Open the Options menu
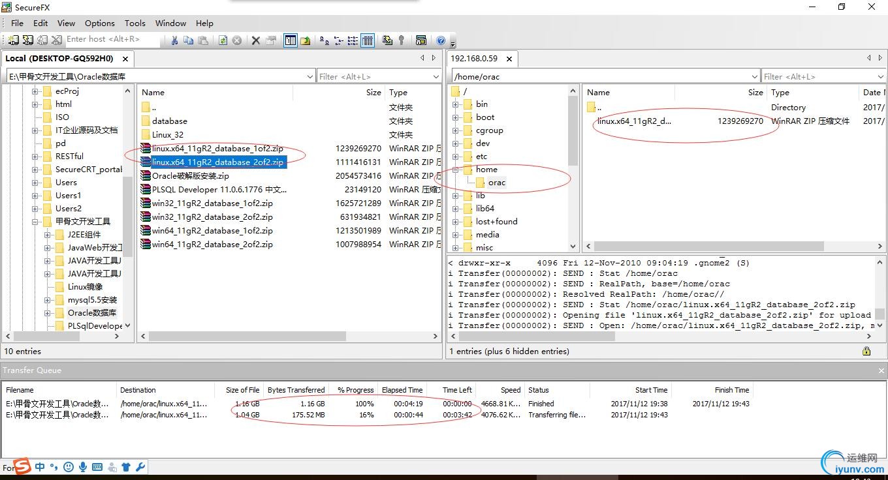 pos(100,23)
